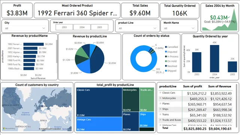Click the Disputed legend color dot
The image size is (240, 135).
(x=166, y=52)
